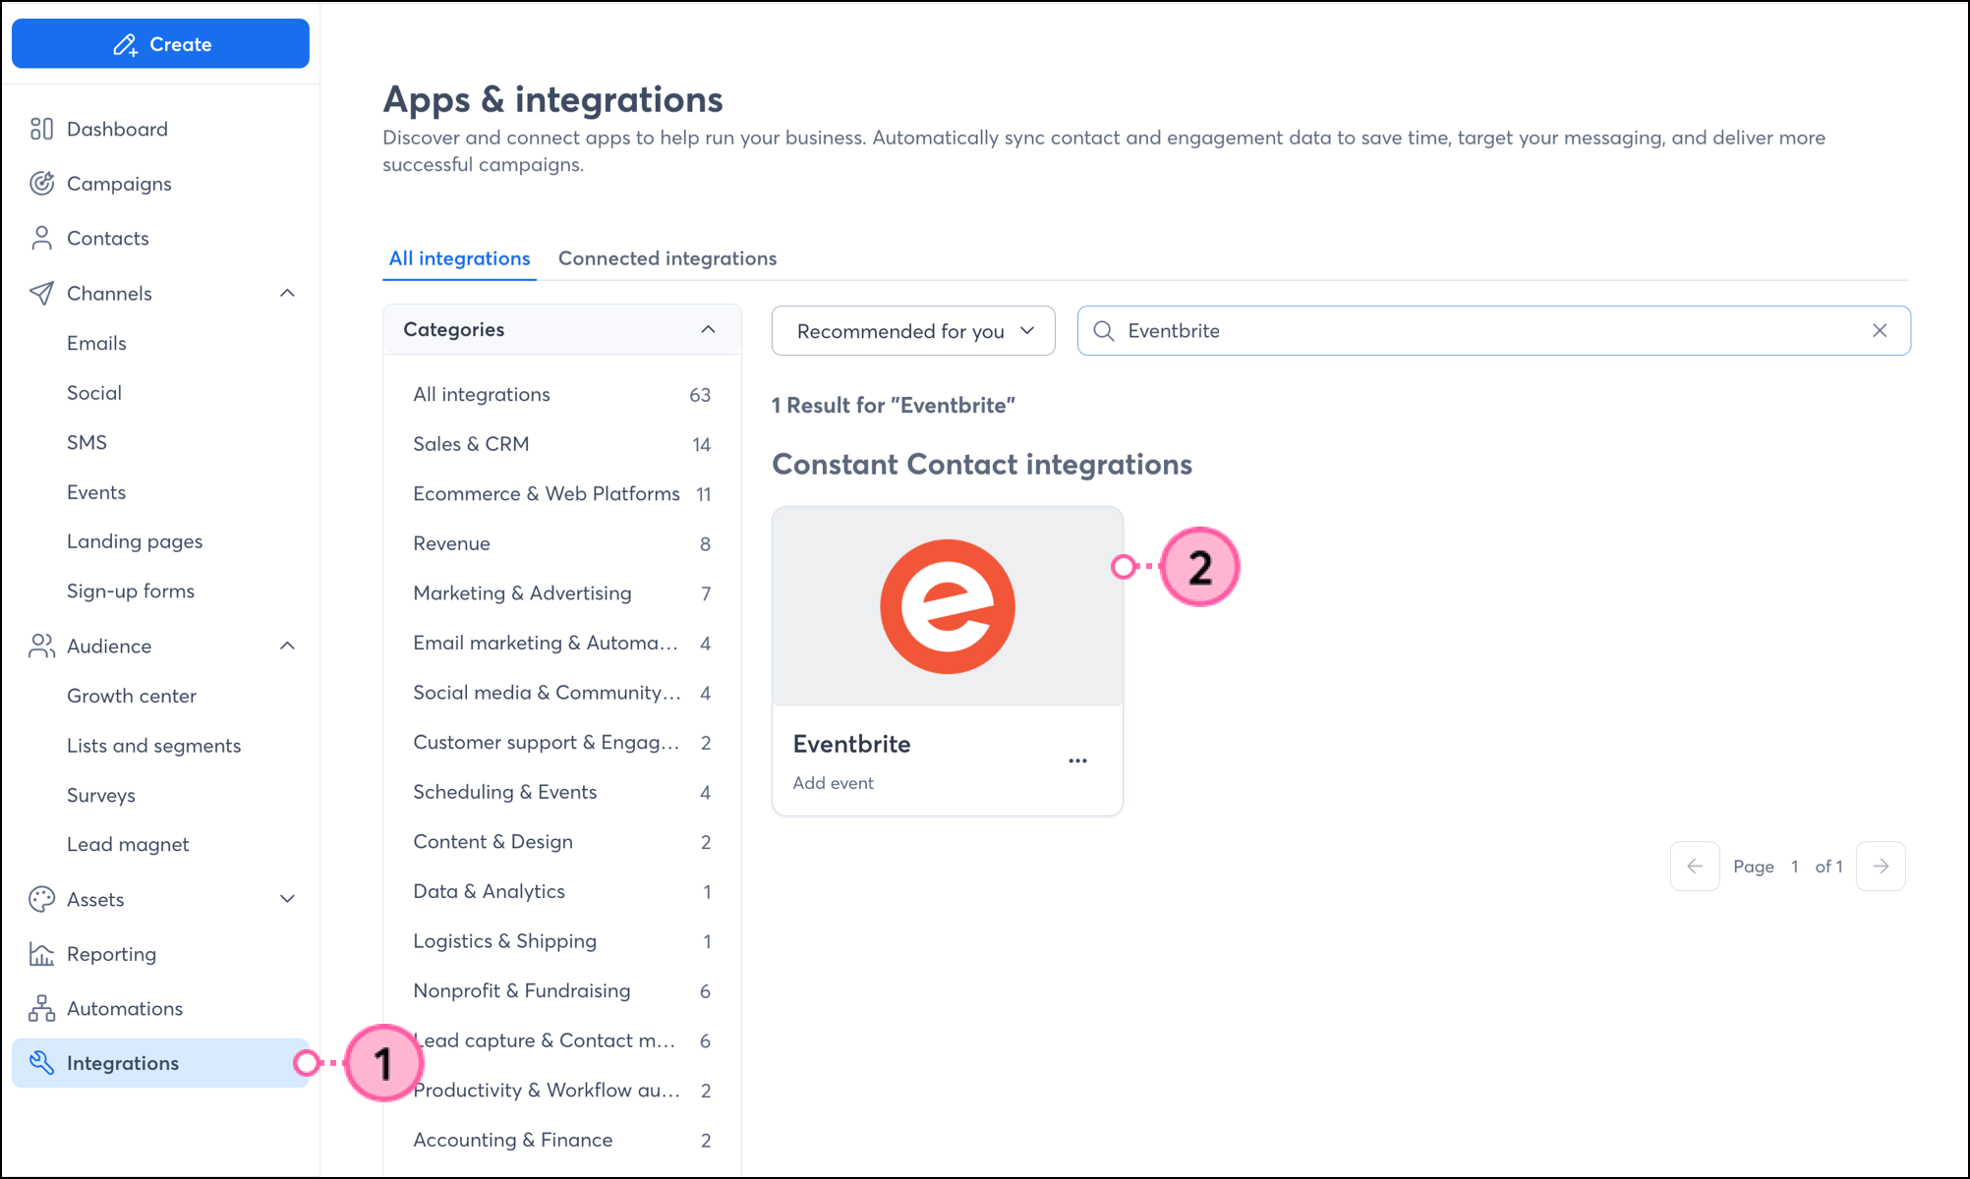This screenshot has width=1970, height=1179.
Task: Collapse the Audience section chevron
Action: [287, 646]
